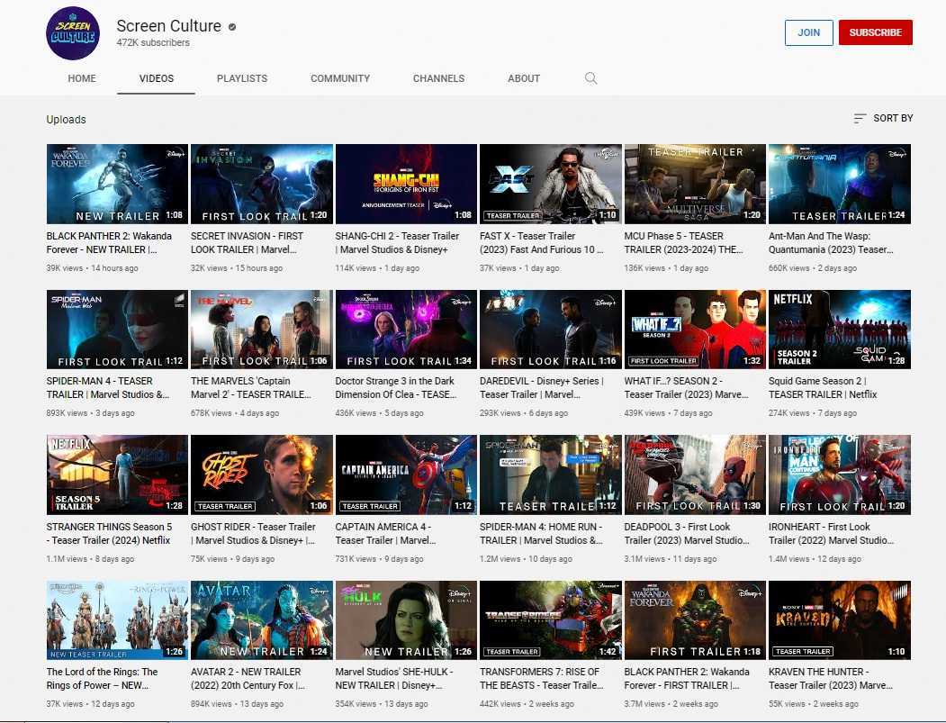Open the STRANGER THINGS Season 5 teaser thumbnail
The width and height of the screenshot is (946, 723).
point(117,474)
